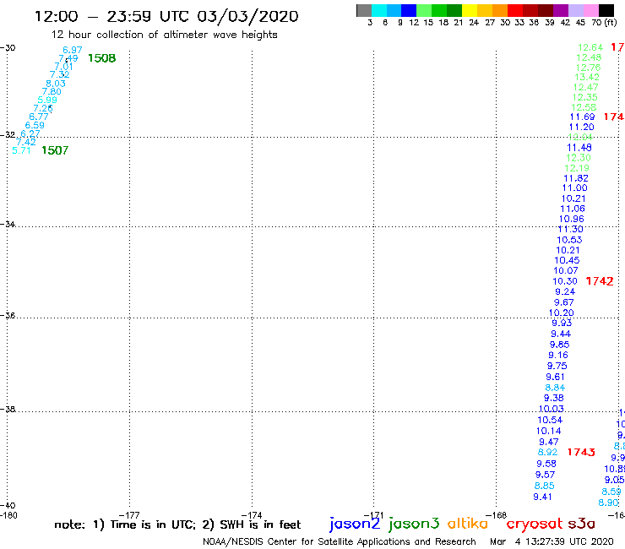The image size is (625, 549).
Task: Select the yellow swatch in the color scale
Action: tap(470, 10)
